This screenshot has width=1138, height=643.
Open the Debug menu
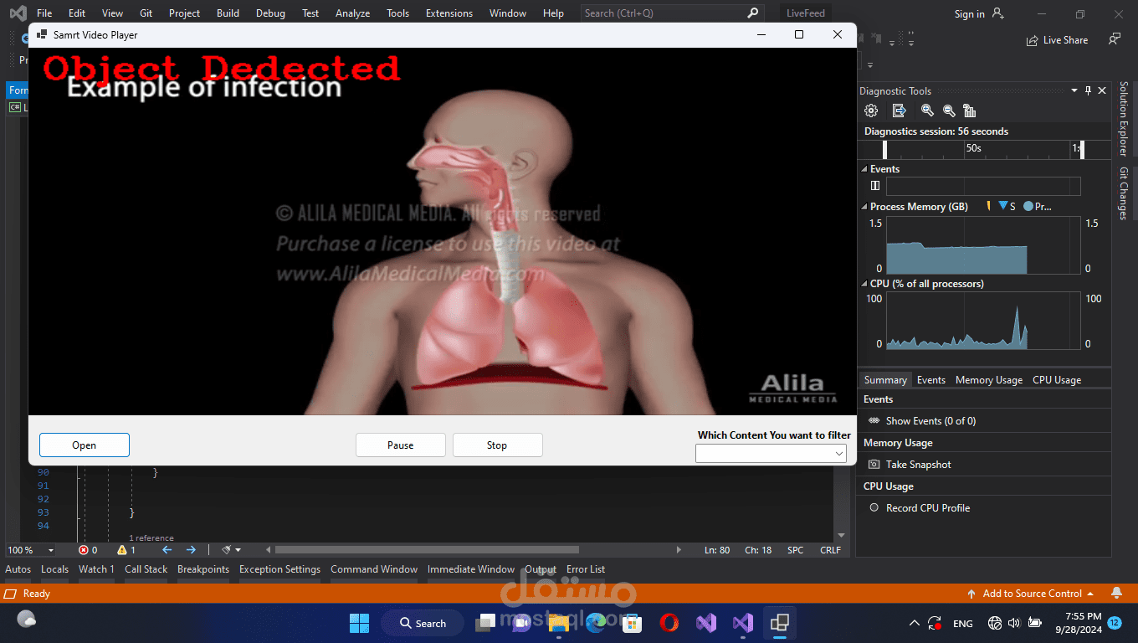pos(270,13)
